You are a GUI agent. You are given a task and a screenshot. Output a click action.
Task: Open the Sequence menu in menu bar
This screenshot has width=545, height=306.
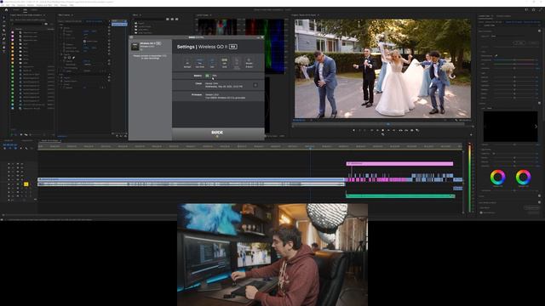[x=21, y=5]
